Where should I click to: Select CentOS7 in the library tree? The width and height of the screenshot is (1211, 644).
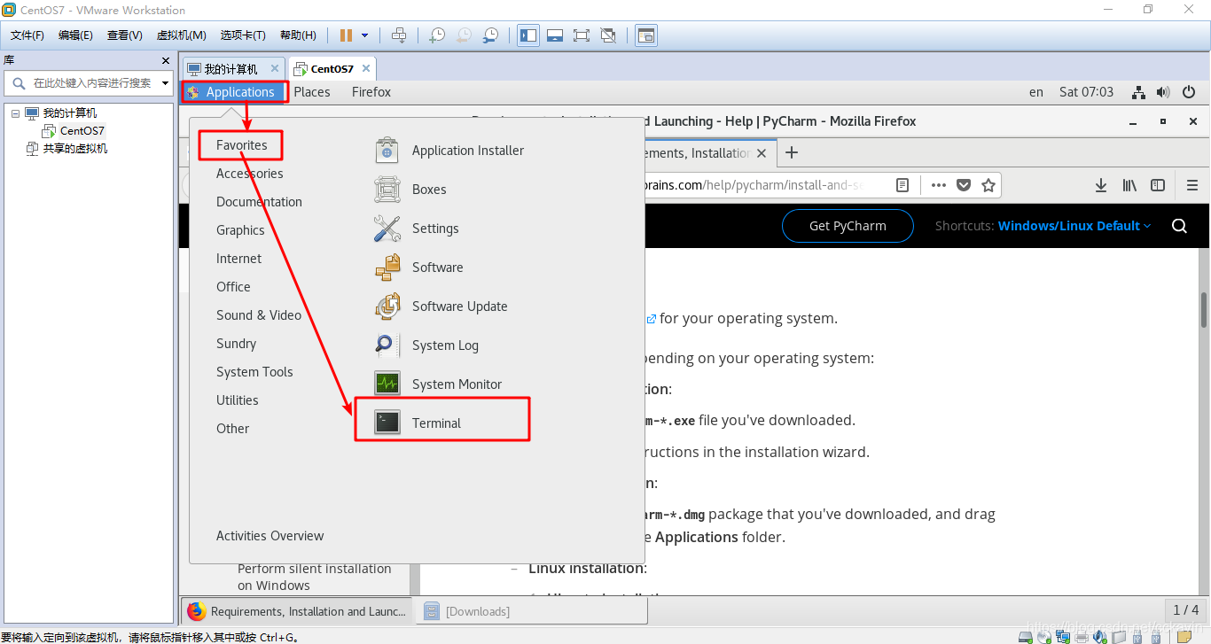point(82,130)
